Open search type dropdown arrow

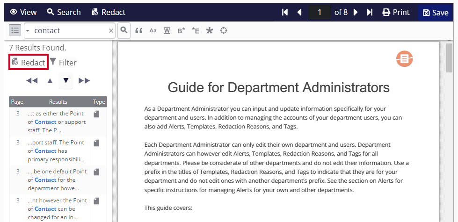28,31
